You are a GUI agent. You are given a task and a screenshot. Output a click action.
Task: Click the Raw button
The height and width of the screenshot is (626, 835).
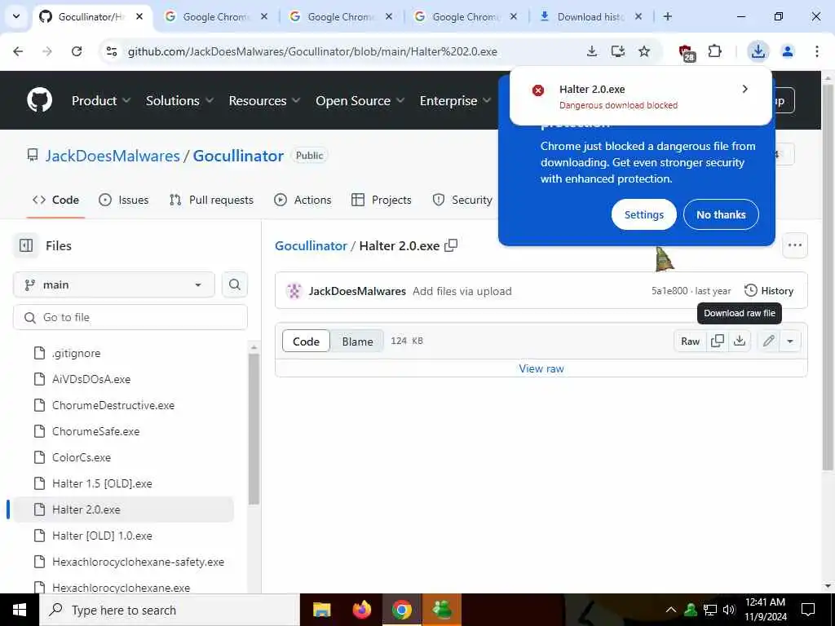coord(690,342)
